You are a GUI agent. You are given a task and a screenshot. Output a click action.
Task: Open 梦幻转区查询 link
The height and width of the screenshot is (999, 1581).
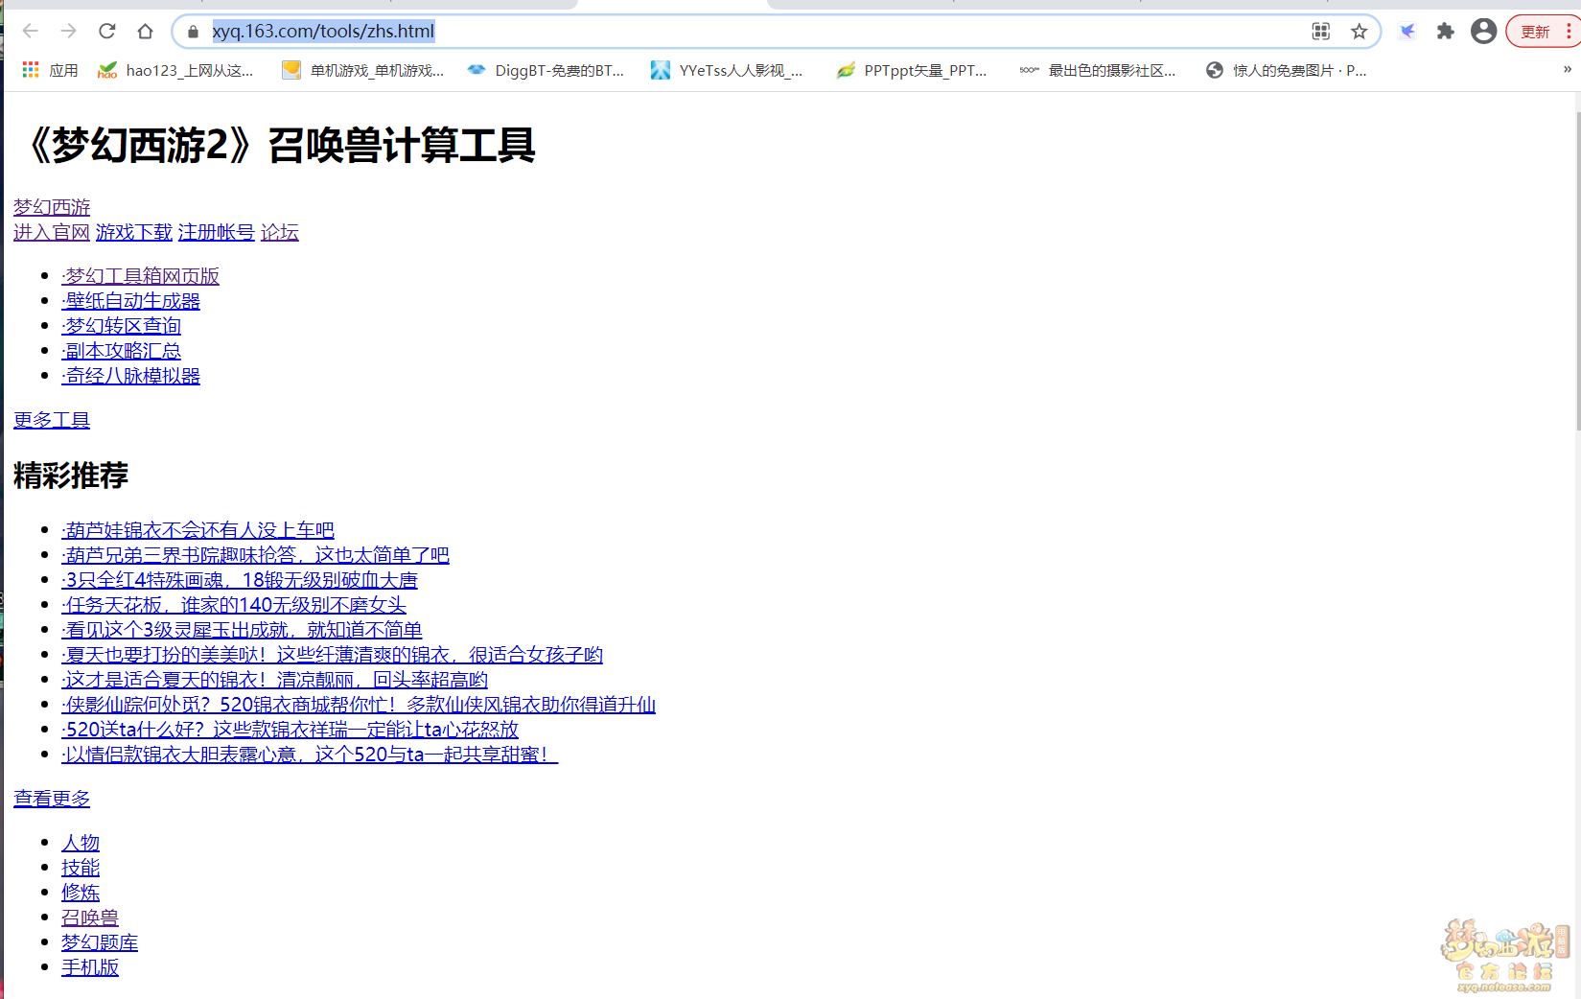(121, 326)
